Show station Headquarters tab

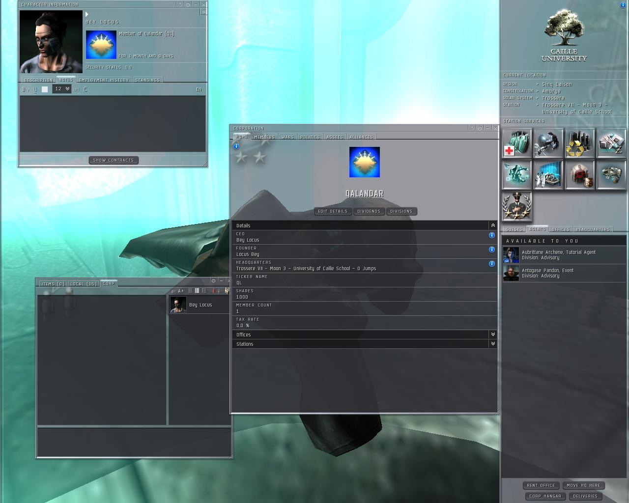(x=593, y=229)
